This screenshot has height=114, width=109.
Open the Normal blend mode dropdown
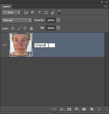[17, 20]
